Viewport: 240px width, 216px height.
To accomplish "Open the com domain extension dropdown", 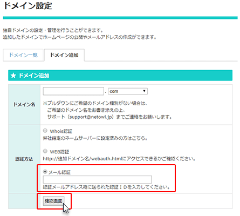I will tap(128, 91).
